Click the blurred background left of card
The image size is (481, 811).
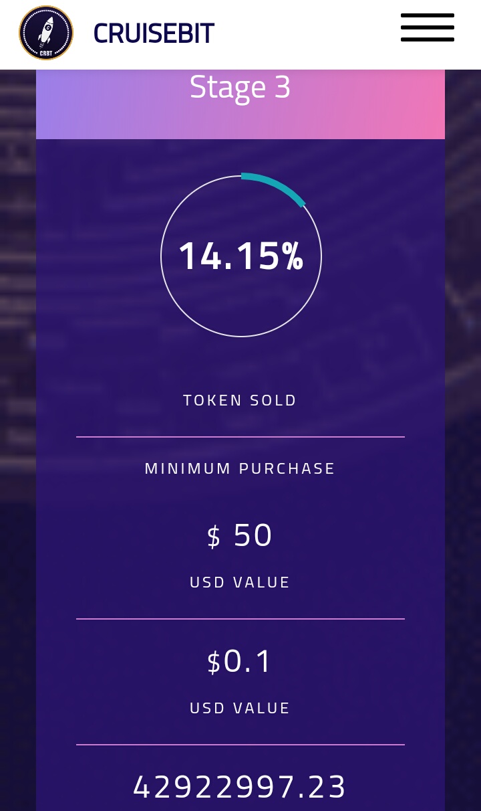tap(17, 401)
